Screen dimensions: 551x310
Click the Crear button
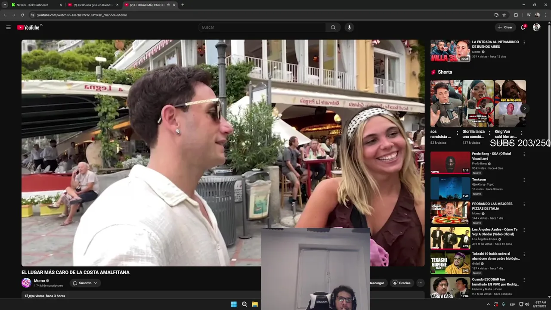coord(505,27)
